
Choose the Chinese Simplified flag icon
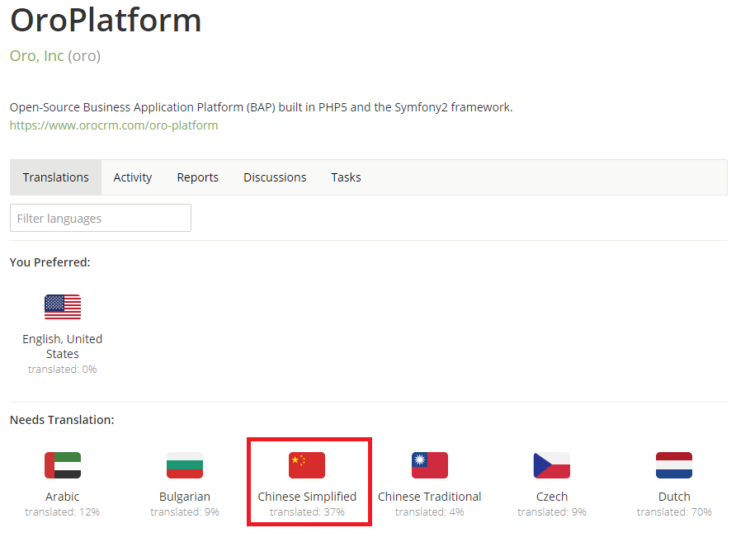[307, 465]
